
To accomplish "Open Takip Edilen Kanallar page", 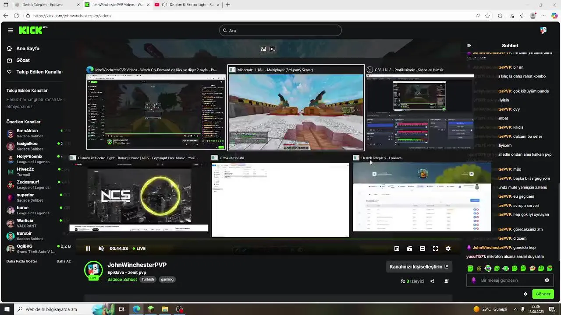I will (35, 72).
